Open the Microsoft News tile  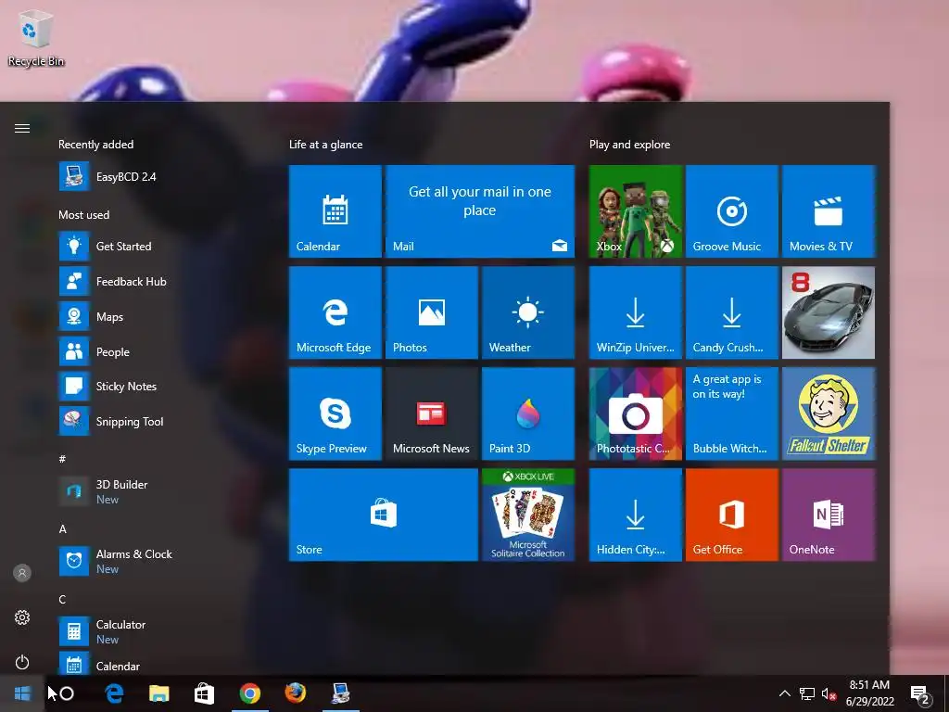432,413
